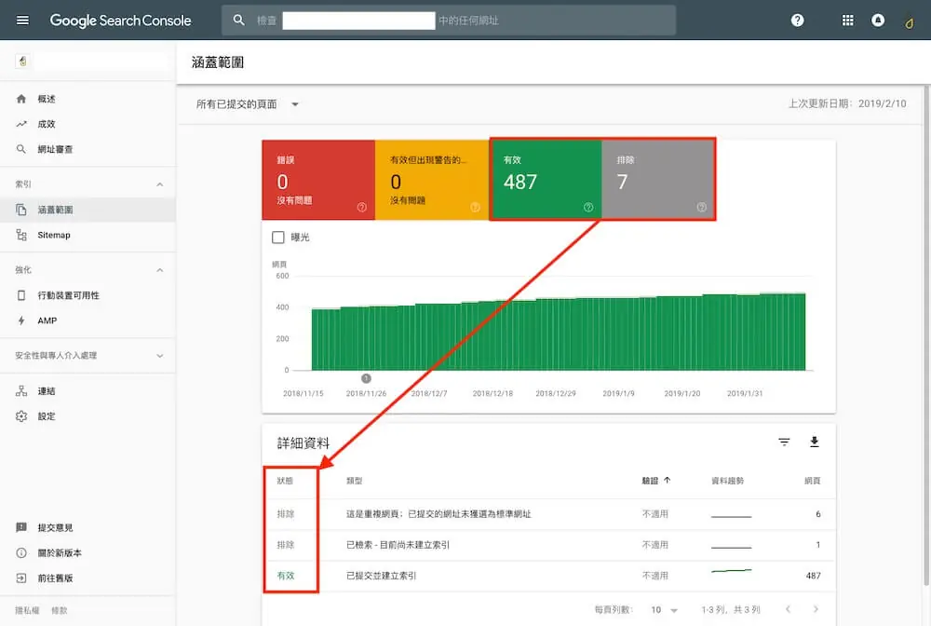931x626 pixels.
Task: Open help tooltip on 排除 card
Action: [702, 208]
